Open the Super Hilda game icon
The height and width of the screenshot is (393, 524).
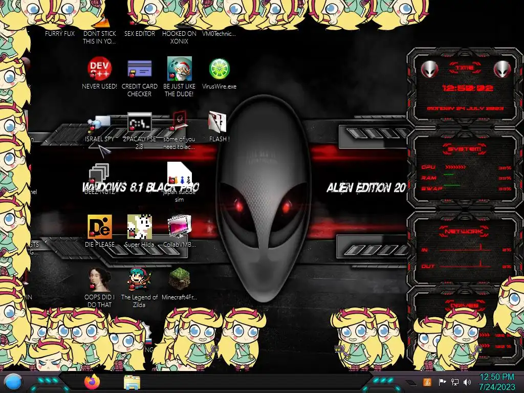(x=139, y=227)
